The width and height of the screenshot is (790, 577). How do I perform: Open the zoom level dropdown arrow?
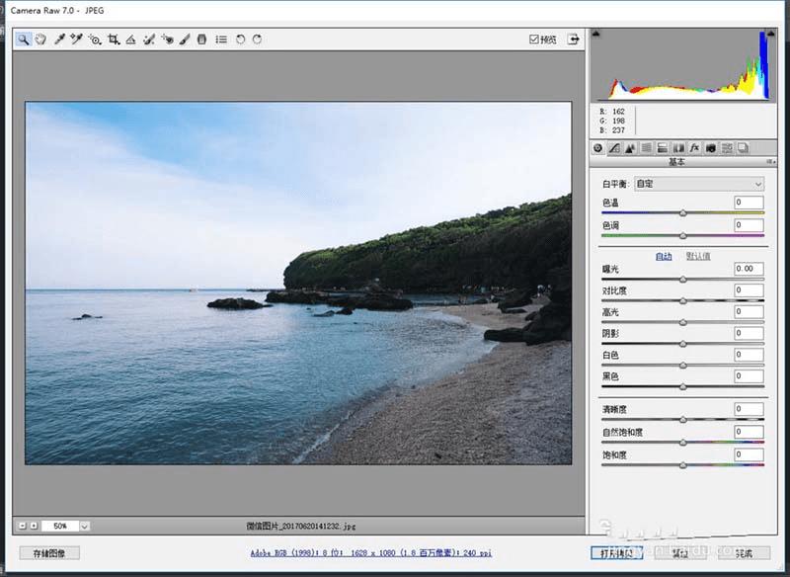(x=84, y=527)
